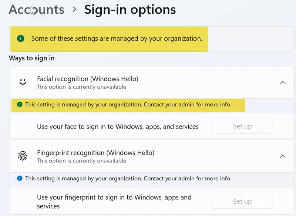Click the Ways to sign in heading
The image size is (296, 216).
point(31,58)
